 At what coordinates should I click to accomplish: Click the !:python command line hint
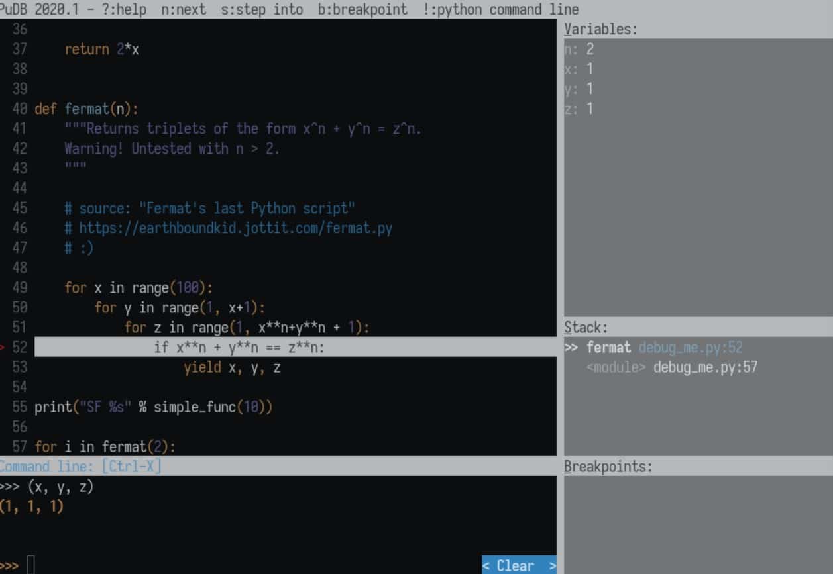point(500,9)
